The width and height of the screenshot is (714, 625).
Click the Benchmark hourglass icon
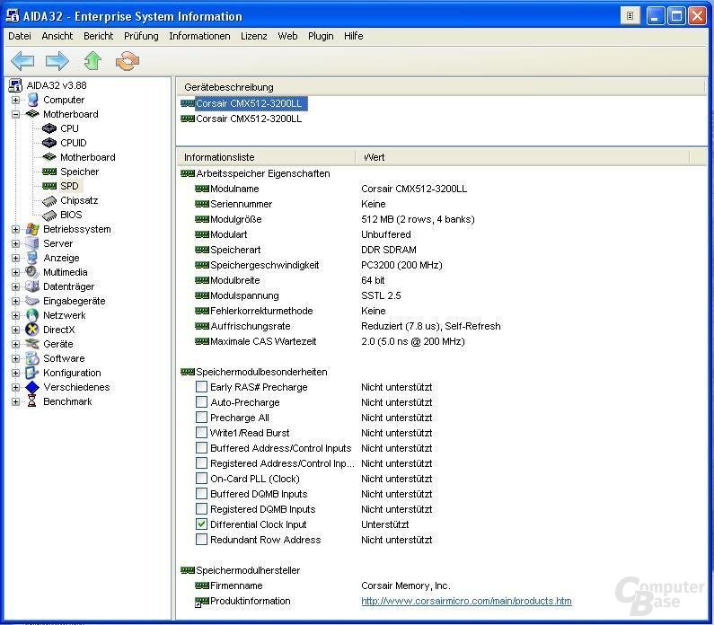31,401
